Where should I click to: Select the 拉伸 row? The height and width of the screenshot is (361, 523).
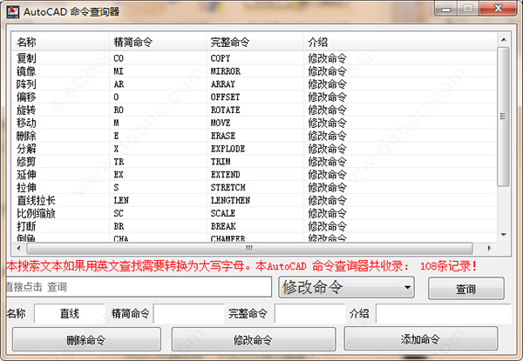(x=254, y=188)
